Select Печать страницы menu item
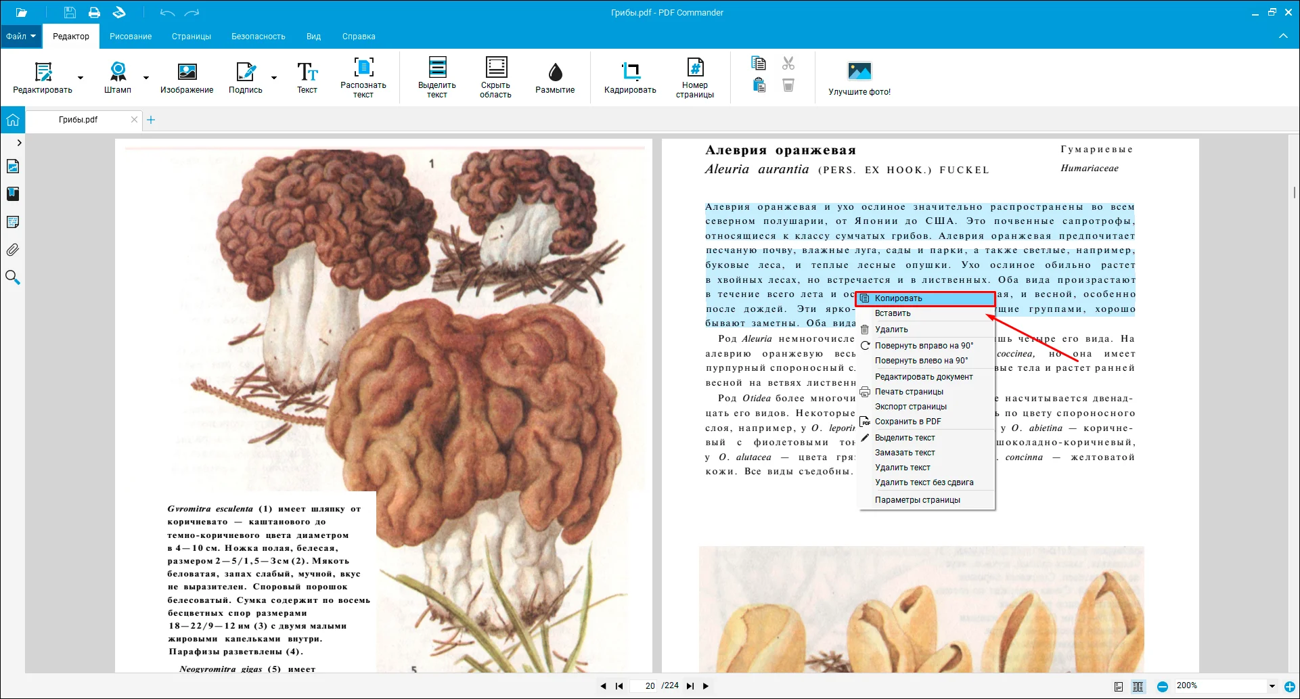The image size is (1300, 699). click(x=926, y=392)
